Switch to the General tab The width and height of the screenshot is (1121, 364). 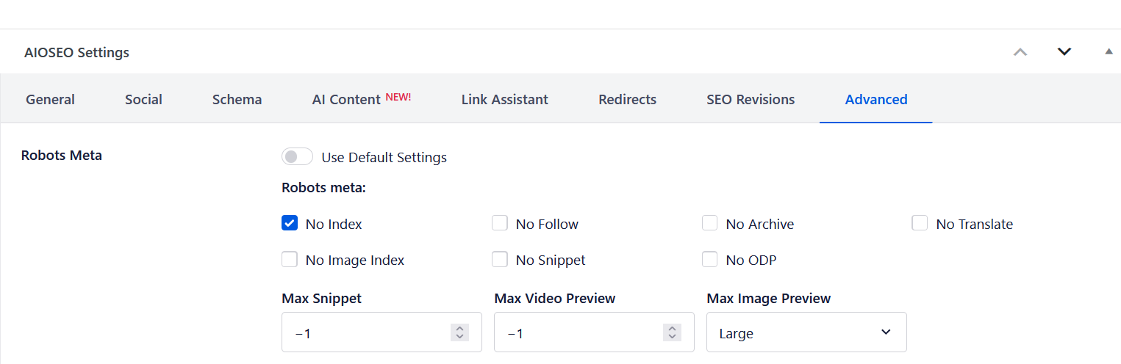coord(50,99)
